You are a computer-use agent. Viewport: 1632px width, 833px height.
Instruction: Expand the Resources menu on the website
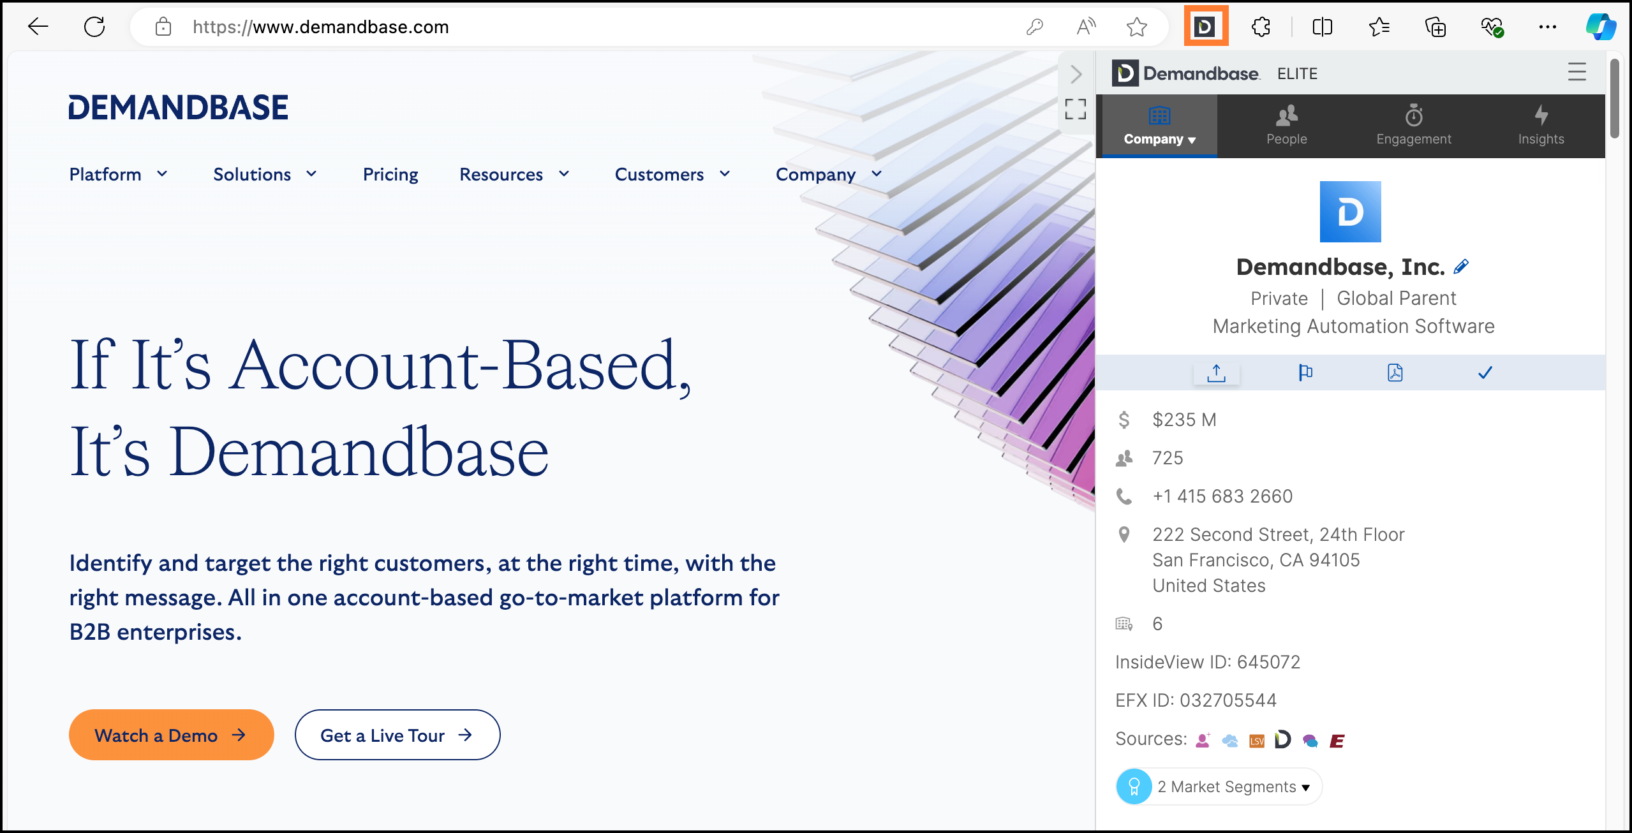click(x=514, y=174)
